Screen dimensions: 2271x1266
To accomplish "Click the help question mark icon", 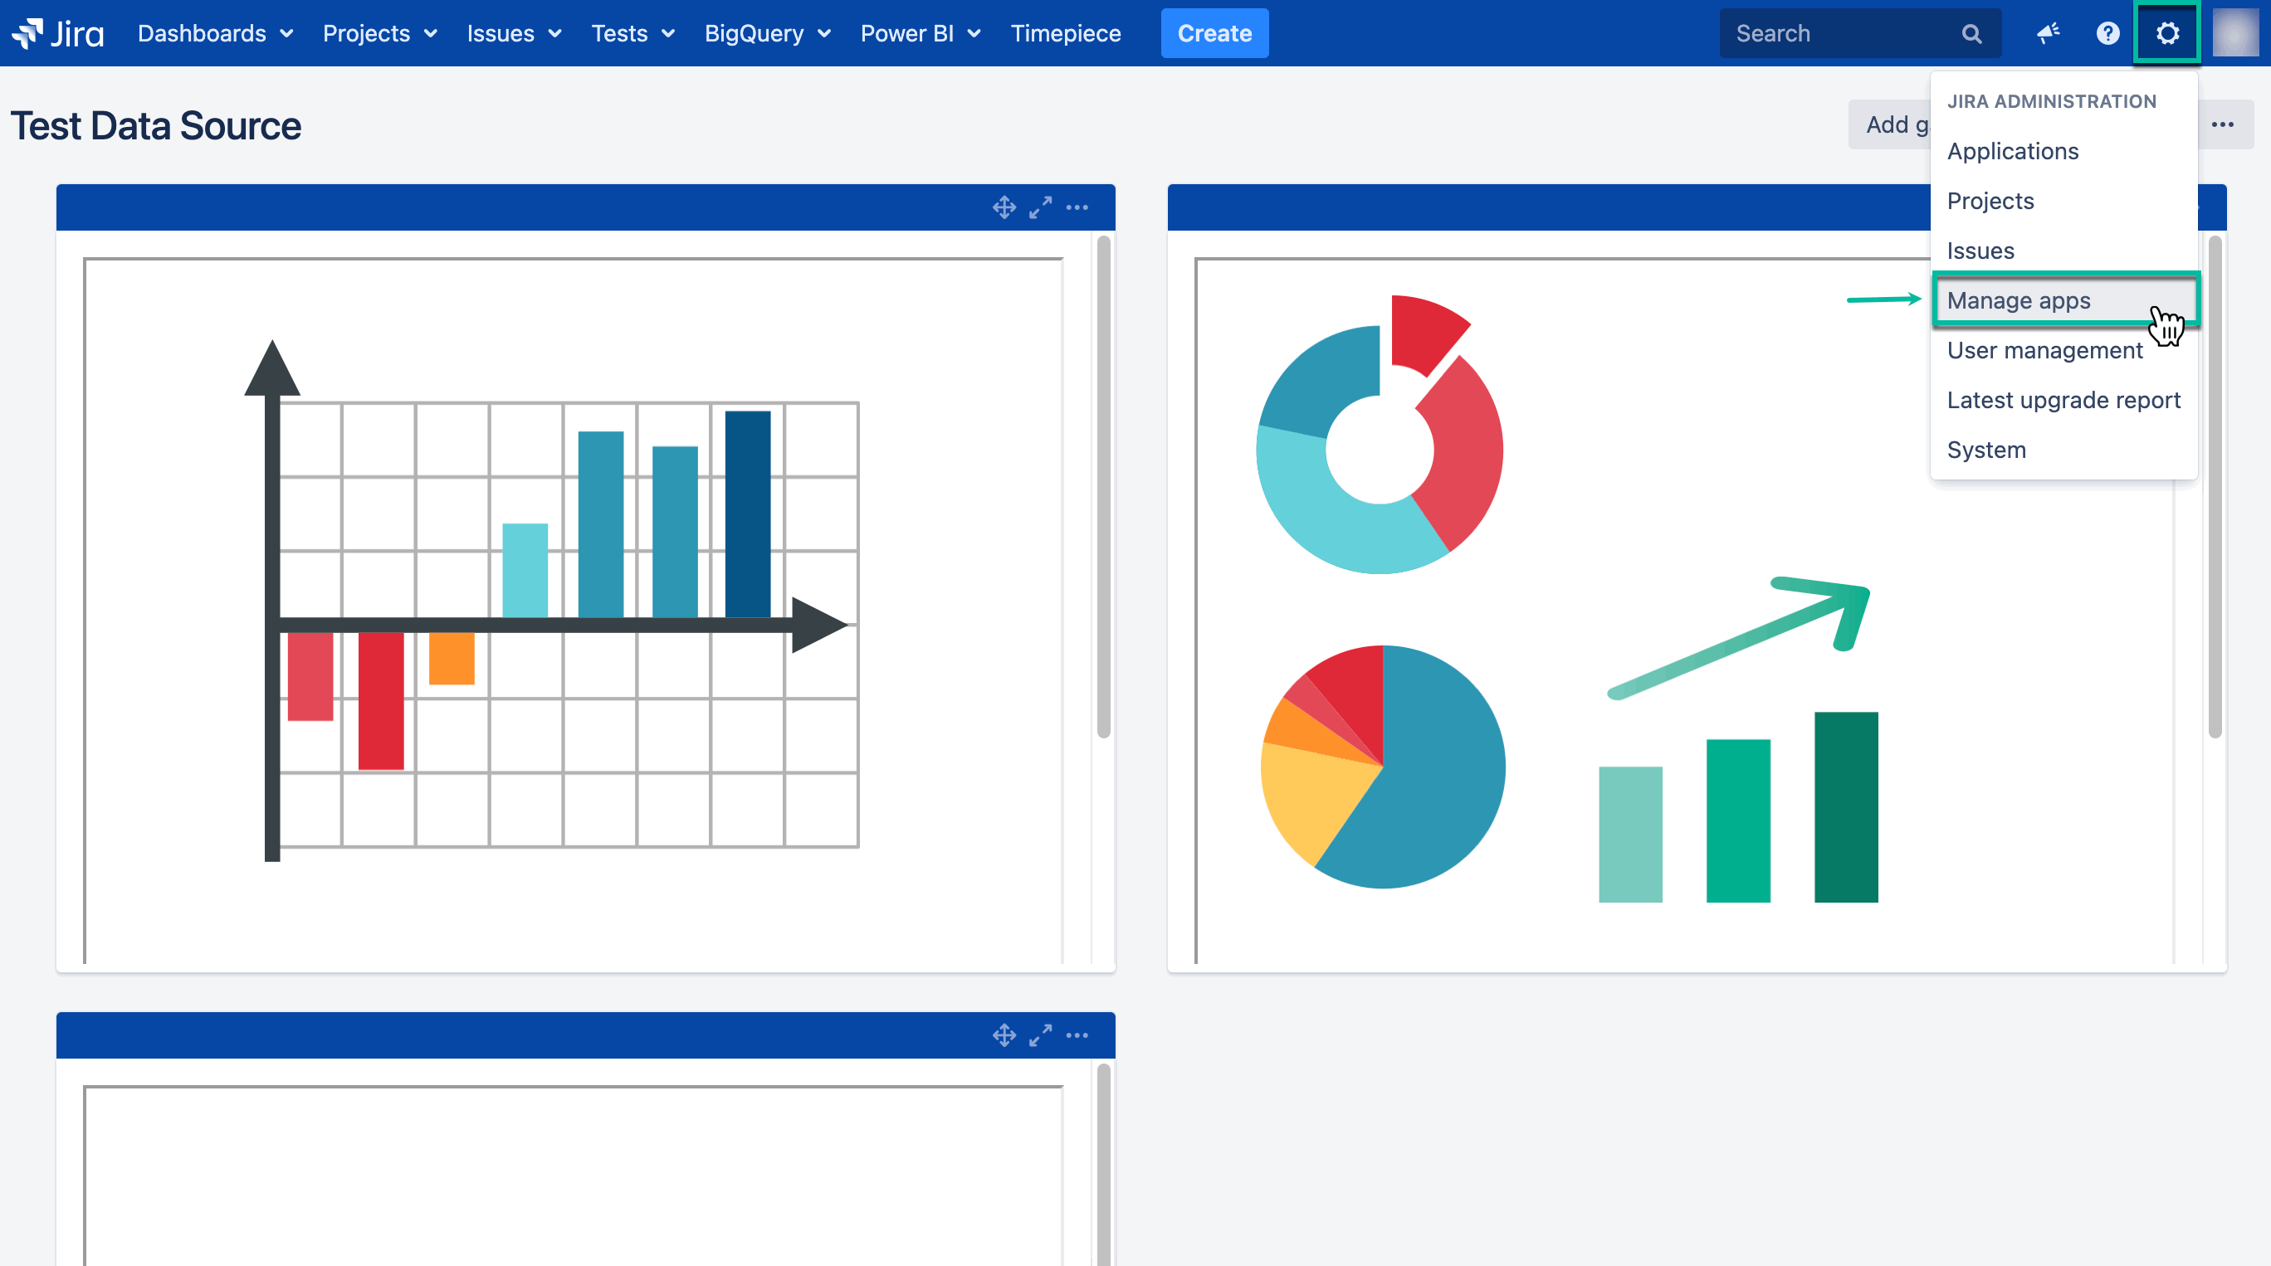I will [2107, 33].
